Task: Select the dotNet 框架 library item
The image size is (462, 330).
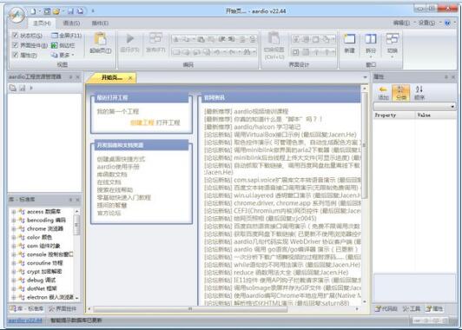Action: click(42, 288)
